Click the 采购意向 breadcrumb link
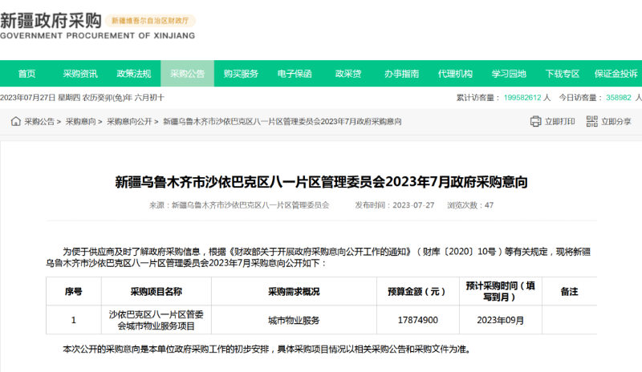Viewport: 642px width, 372px height. pyautogui.click(x=80, y=122)
